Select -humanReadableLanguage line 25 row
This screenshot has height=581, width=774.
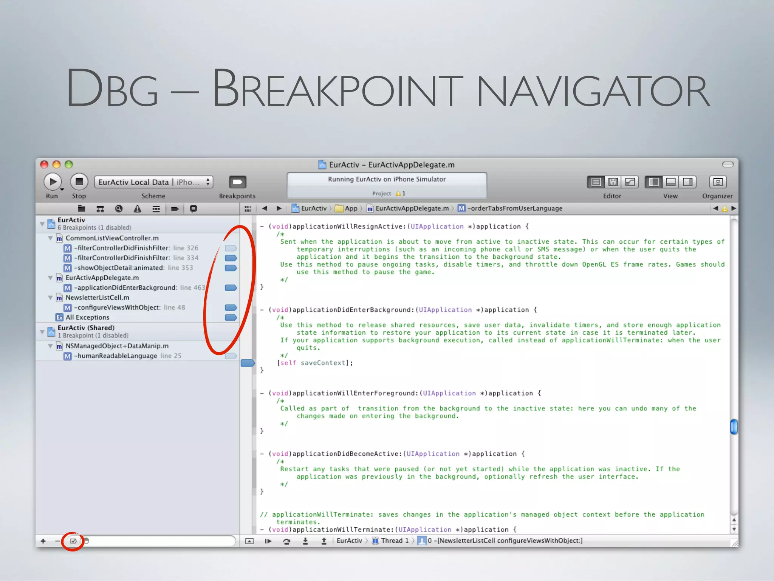tap(138, 356)
